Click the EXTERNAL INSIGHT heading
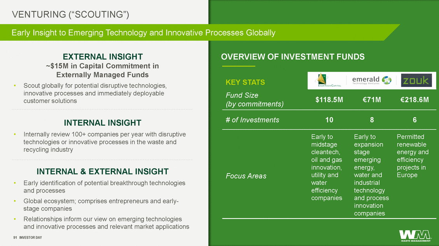The image size is (439, 246). (x=103, y=57)
